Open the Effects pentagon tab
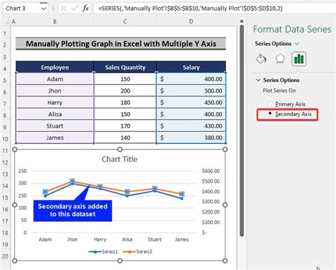The image size is (336, 270). 280,59
